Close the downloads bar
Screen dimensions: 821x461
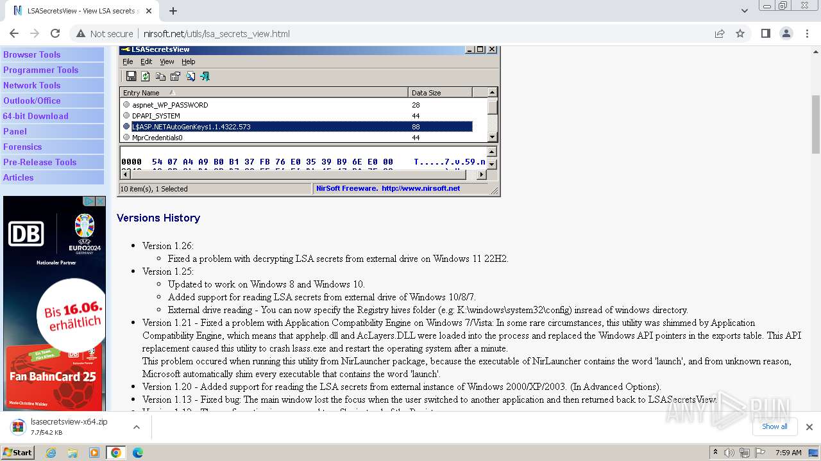click(809, 427)
